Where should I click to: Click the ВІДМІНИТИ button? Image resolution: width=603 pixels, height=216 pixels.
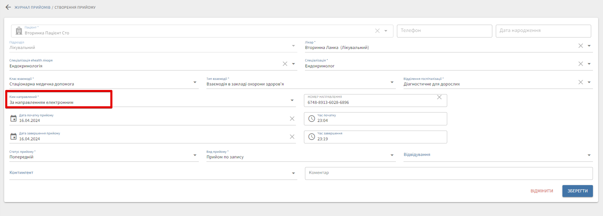pyautogui.click(x=542, y=191)
